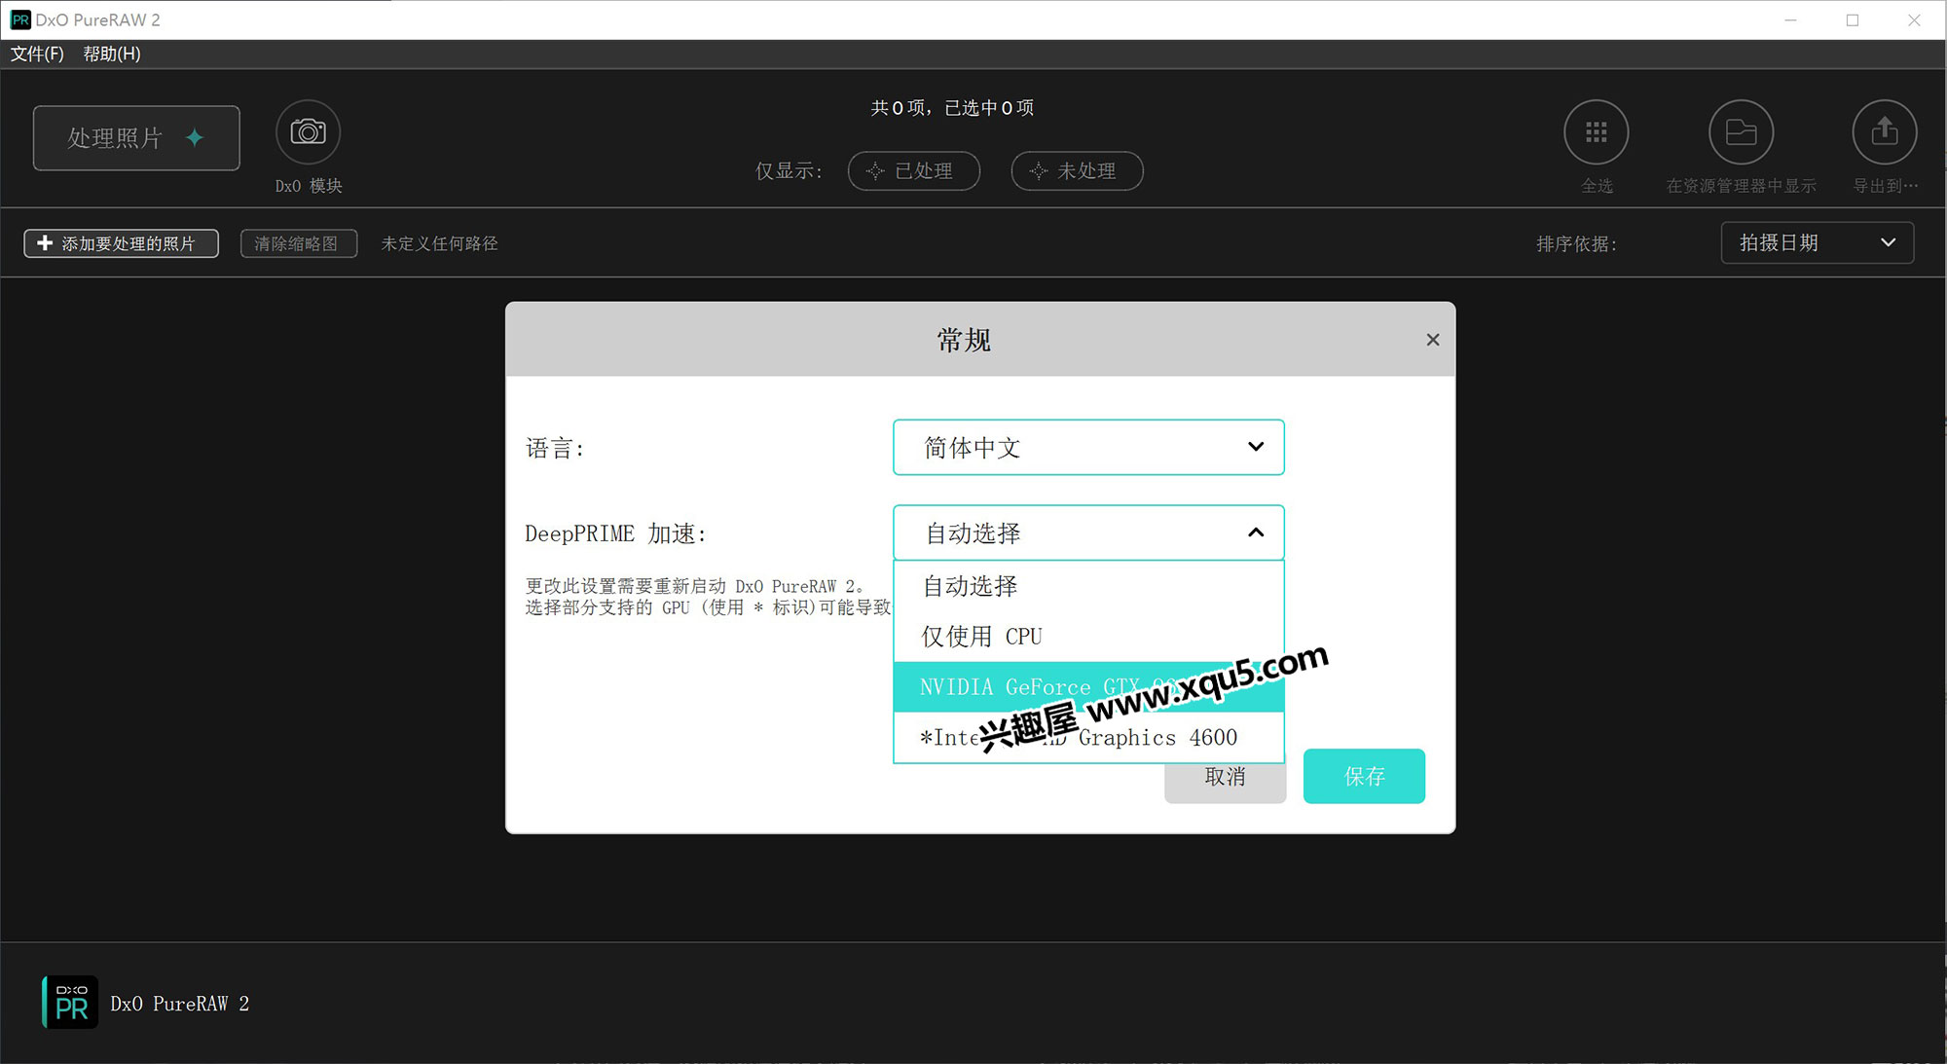The width and height of the screenshot is (1947, 1064).
Task: Collapse the DeepPRIME 自动选择 dropdown
Action: (x=1088, y=532)
